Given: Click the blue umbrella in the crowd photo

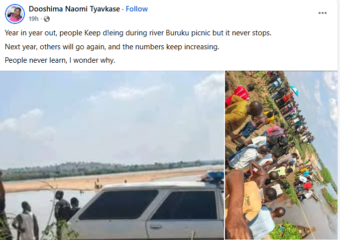Looking at the screenshot, I should click(x=295, y=90).
